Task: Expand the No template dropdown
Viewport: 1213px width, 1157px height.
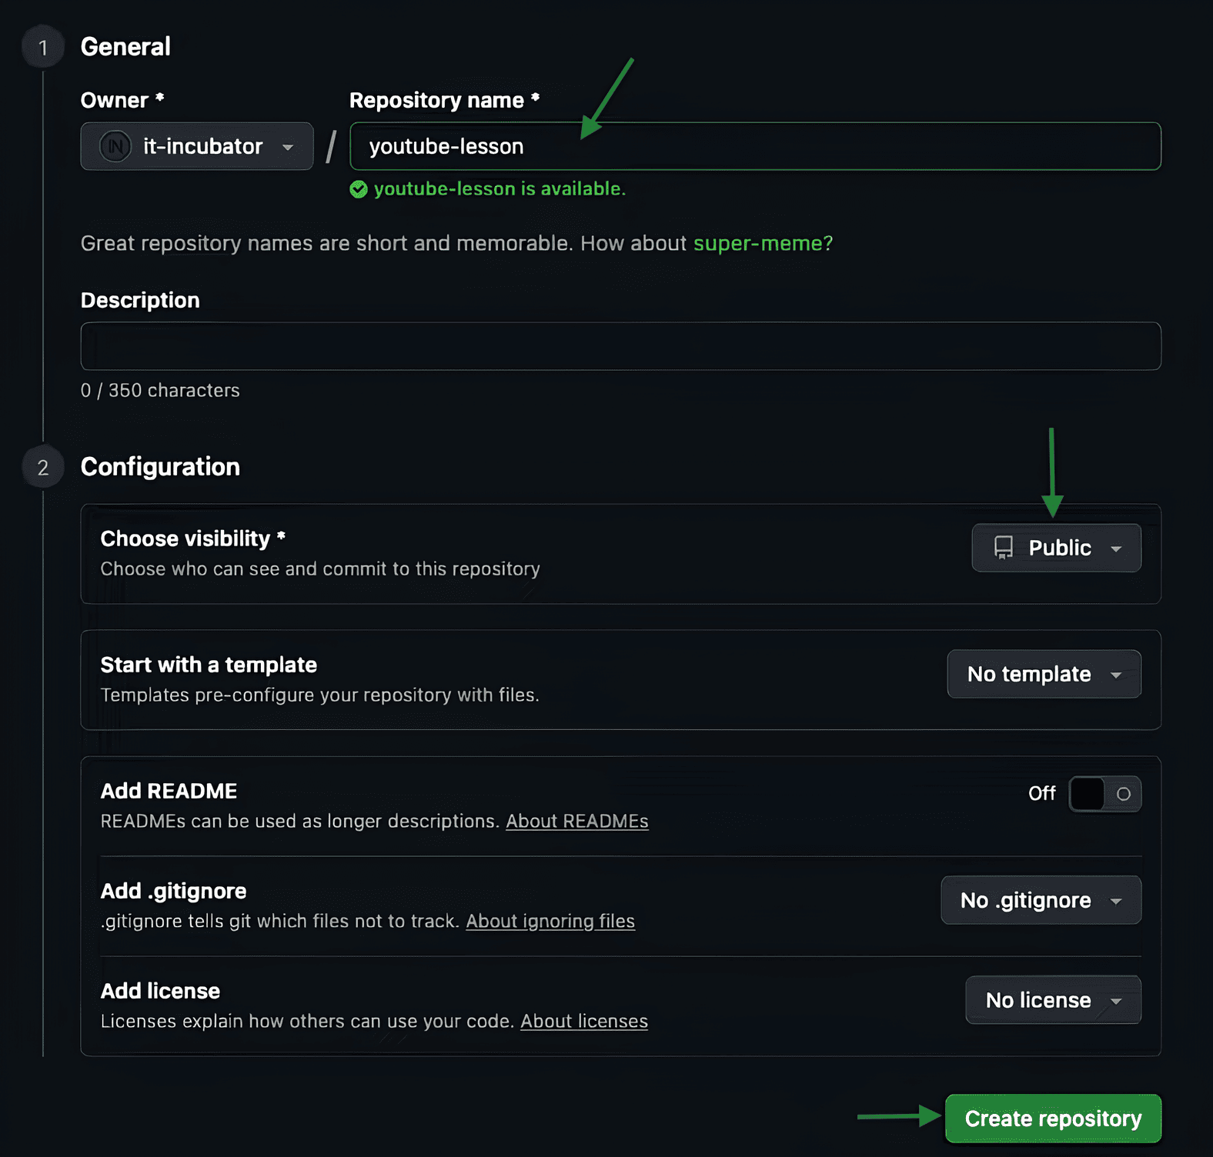Action: [1044, 674]
